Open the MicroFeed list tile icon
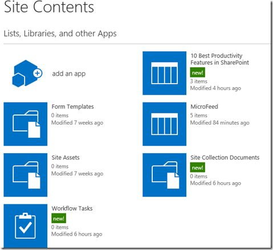 [165, 124]
